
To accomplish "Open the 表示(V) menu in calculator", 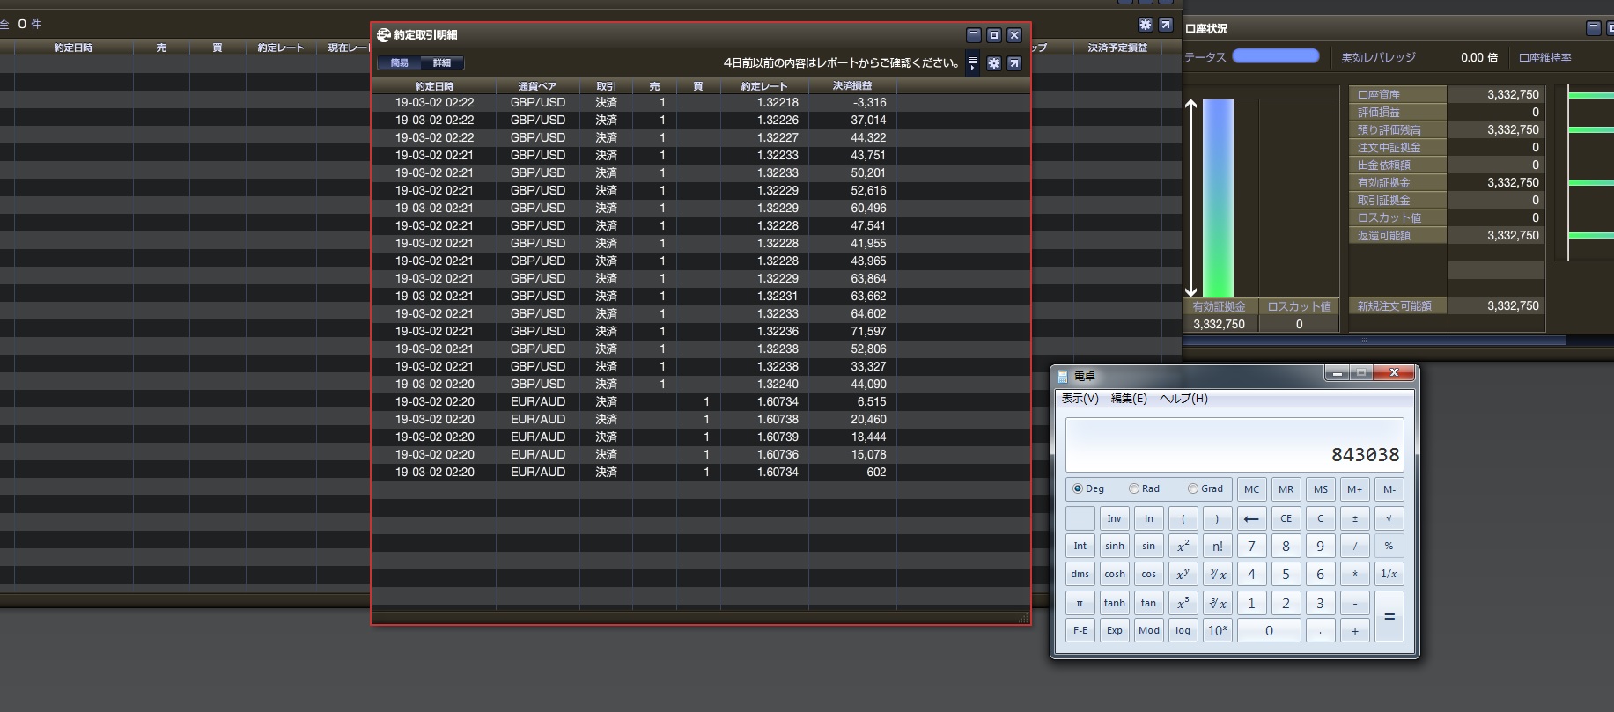I will (1080, 399).
